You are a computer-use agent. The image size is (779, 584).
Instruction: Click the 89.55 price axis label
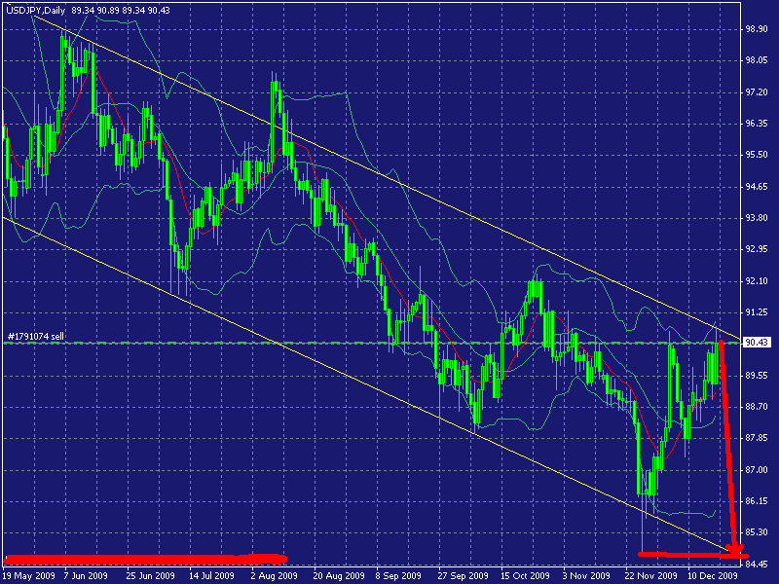(x=757, y=376)
